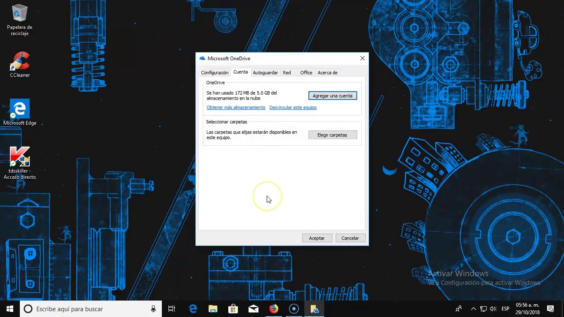Screen dimensions: 564x317
Task: Click the active OneDrive folder taskbar icon
Action: pyautogui.click(x=315, y=309)
